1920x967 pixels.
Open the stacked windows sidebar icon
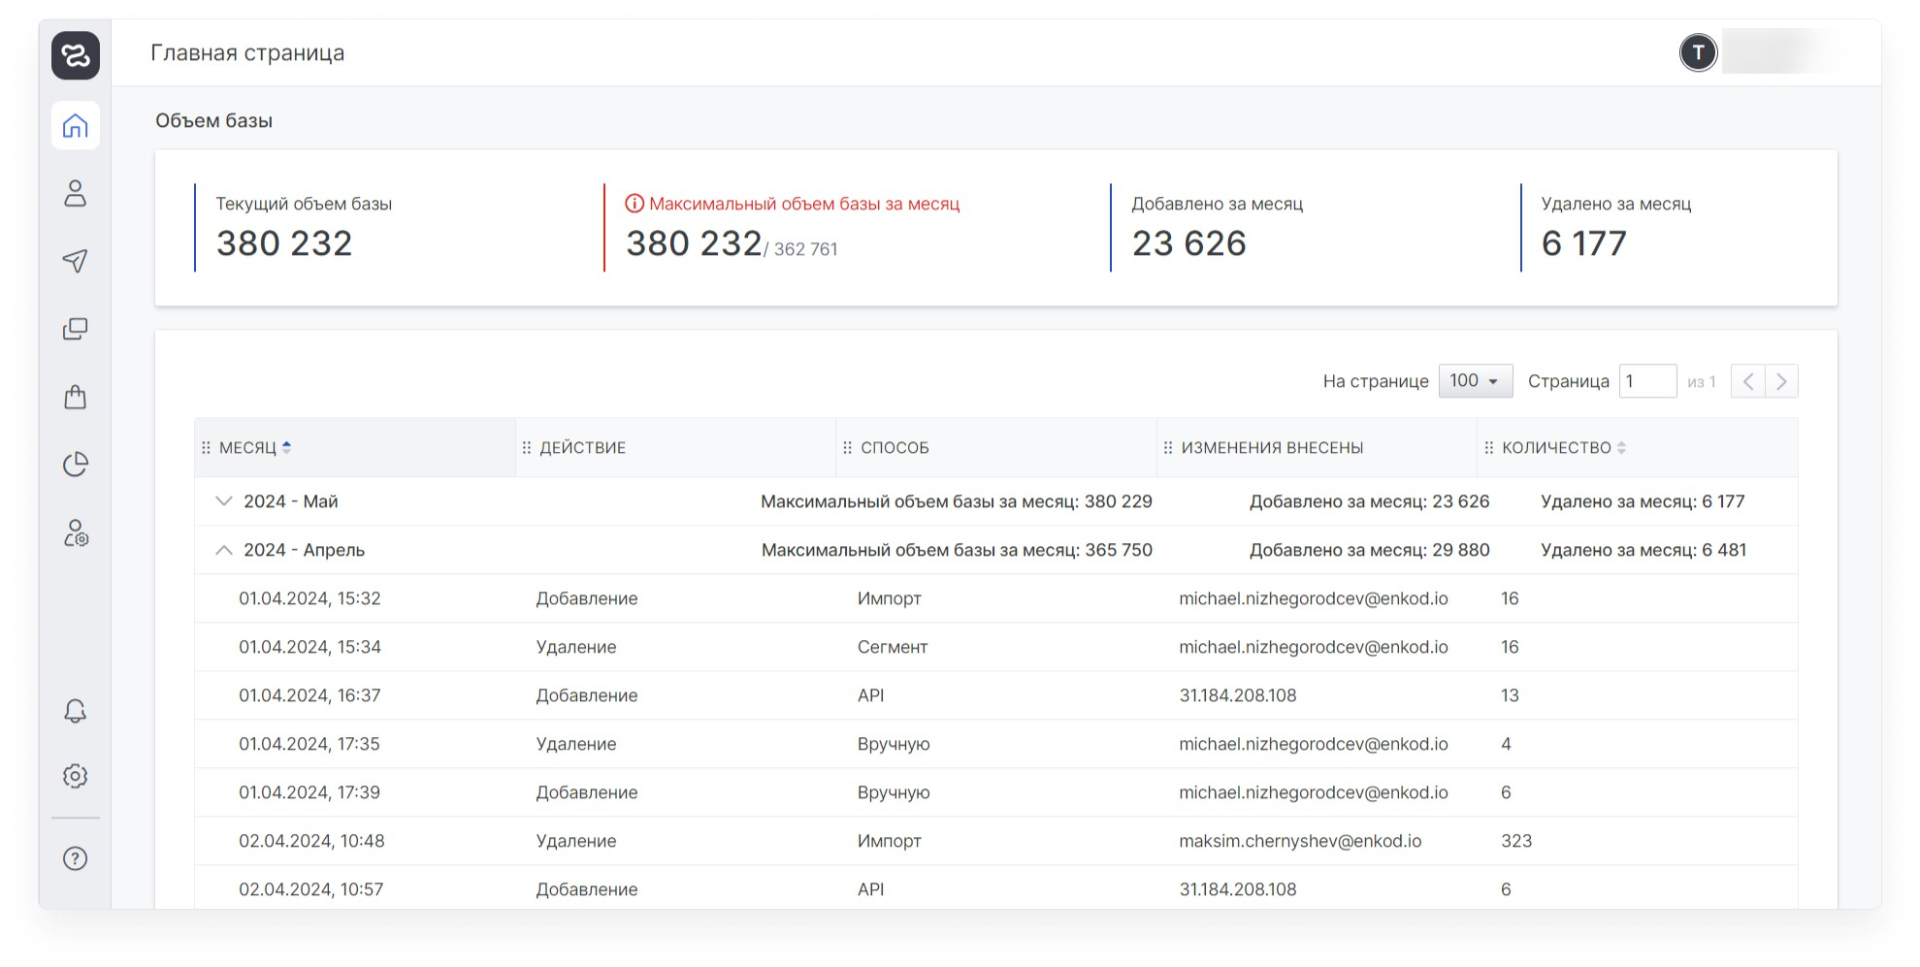point(76,329)
